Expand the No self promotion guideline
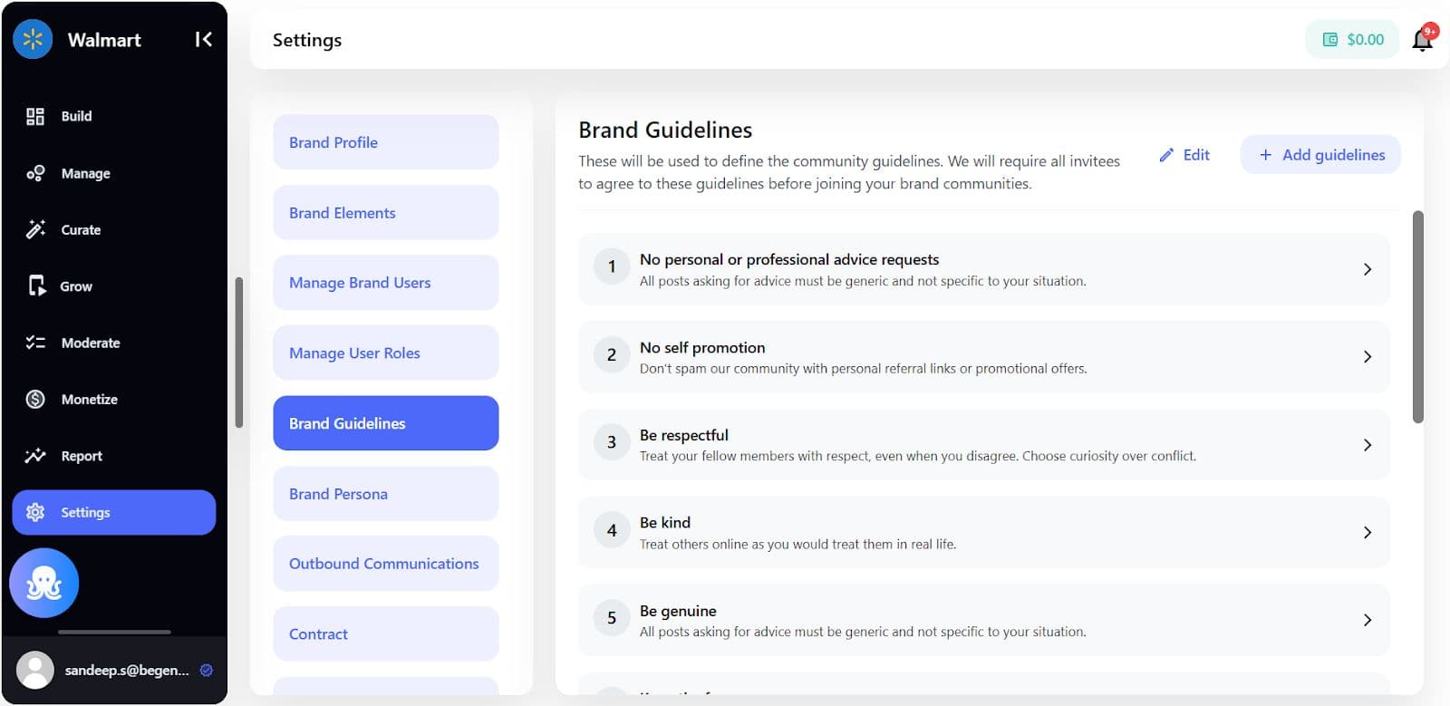This screenshot has height=706, width=1450. [x=1367, y=357]
